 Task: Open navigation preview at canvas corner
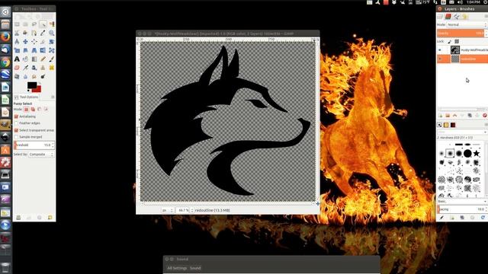click(317, 204)
